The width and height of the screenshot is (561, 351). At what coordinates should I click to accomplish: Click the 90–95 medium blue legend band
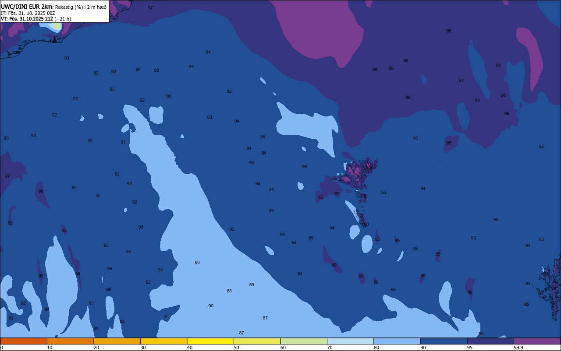point(444,341)
